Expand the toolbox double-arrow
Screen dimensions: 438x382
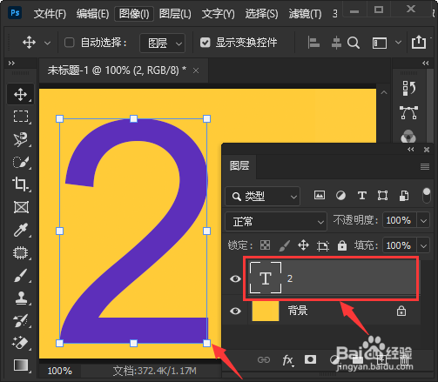[11, 63]
